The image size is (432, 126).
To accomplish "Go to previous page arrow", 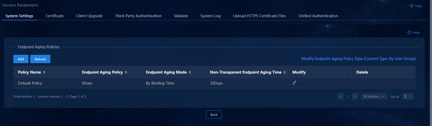I will 341,96.
